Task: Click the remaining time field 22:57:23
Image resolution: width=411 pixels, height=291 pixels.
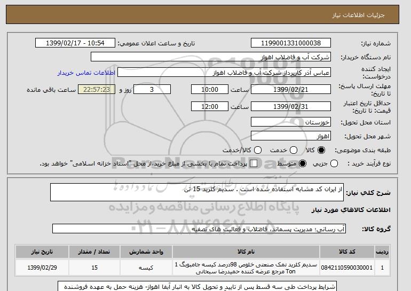Action: (97, 89)
